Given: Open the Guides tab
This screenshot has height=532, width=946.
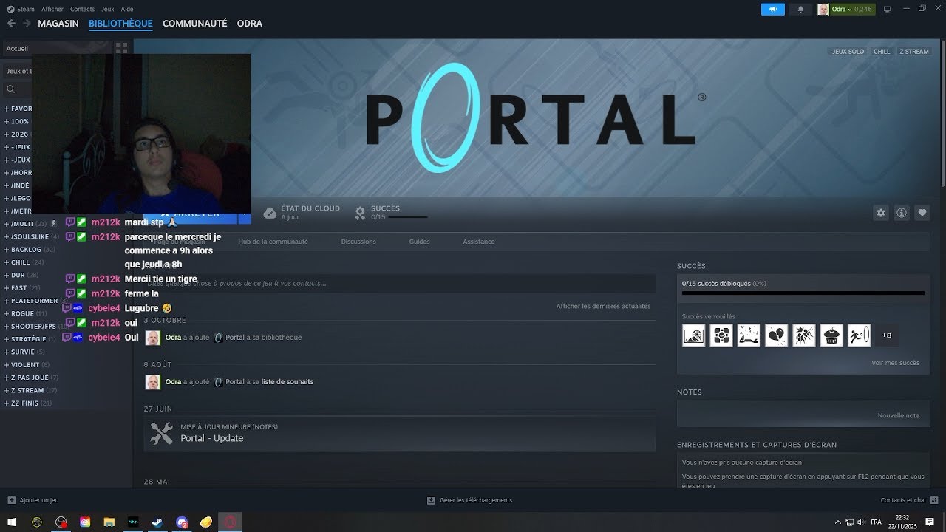Looking at the screenshot, I should tap(419, 242).
